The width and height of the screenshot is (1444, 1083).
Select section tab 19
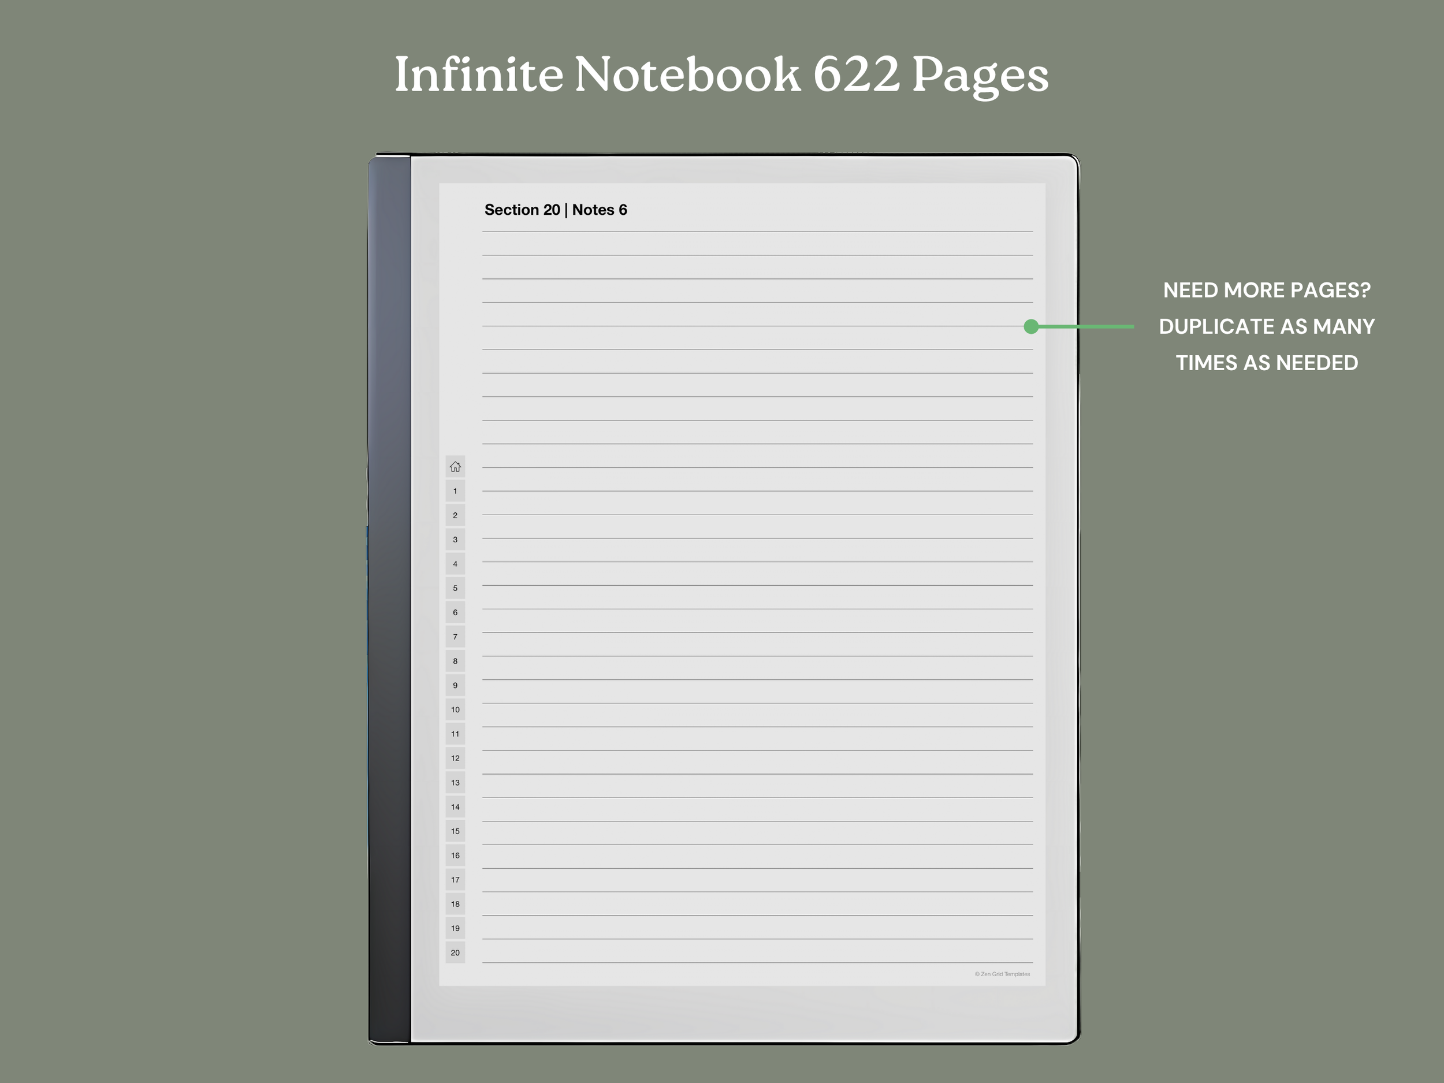click(455, 928)
